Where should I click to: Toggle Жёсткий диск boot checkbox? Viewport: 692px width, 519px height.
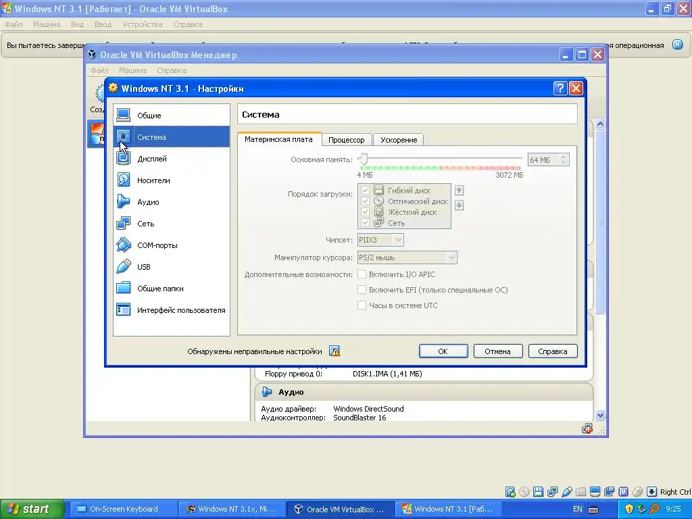coord(365,212)
